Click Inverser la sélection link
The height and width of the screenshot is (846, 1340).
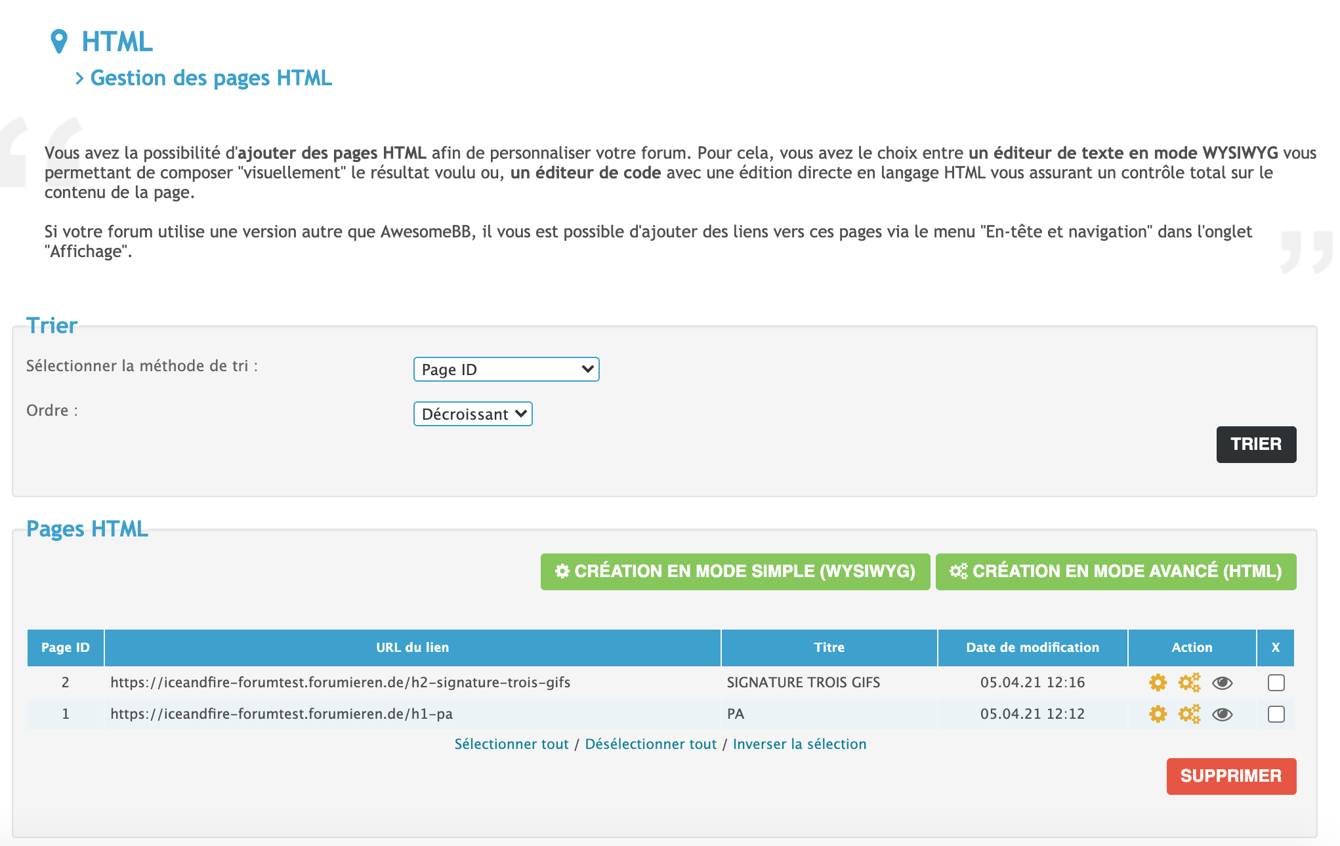(x=799, y=744)
